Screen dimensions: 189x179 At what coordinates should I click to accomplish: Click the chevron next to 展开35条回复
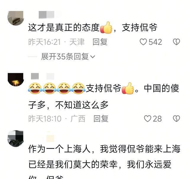click(x=93, y=57)
